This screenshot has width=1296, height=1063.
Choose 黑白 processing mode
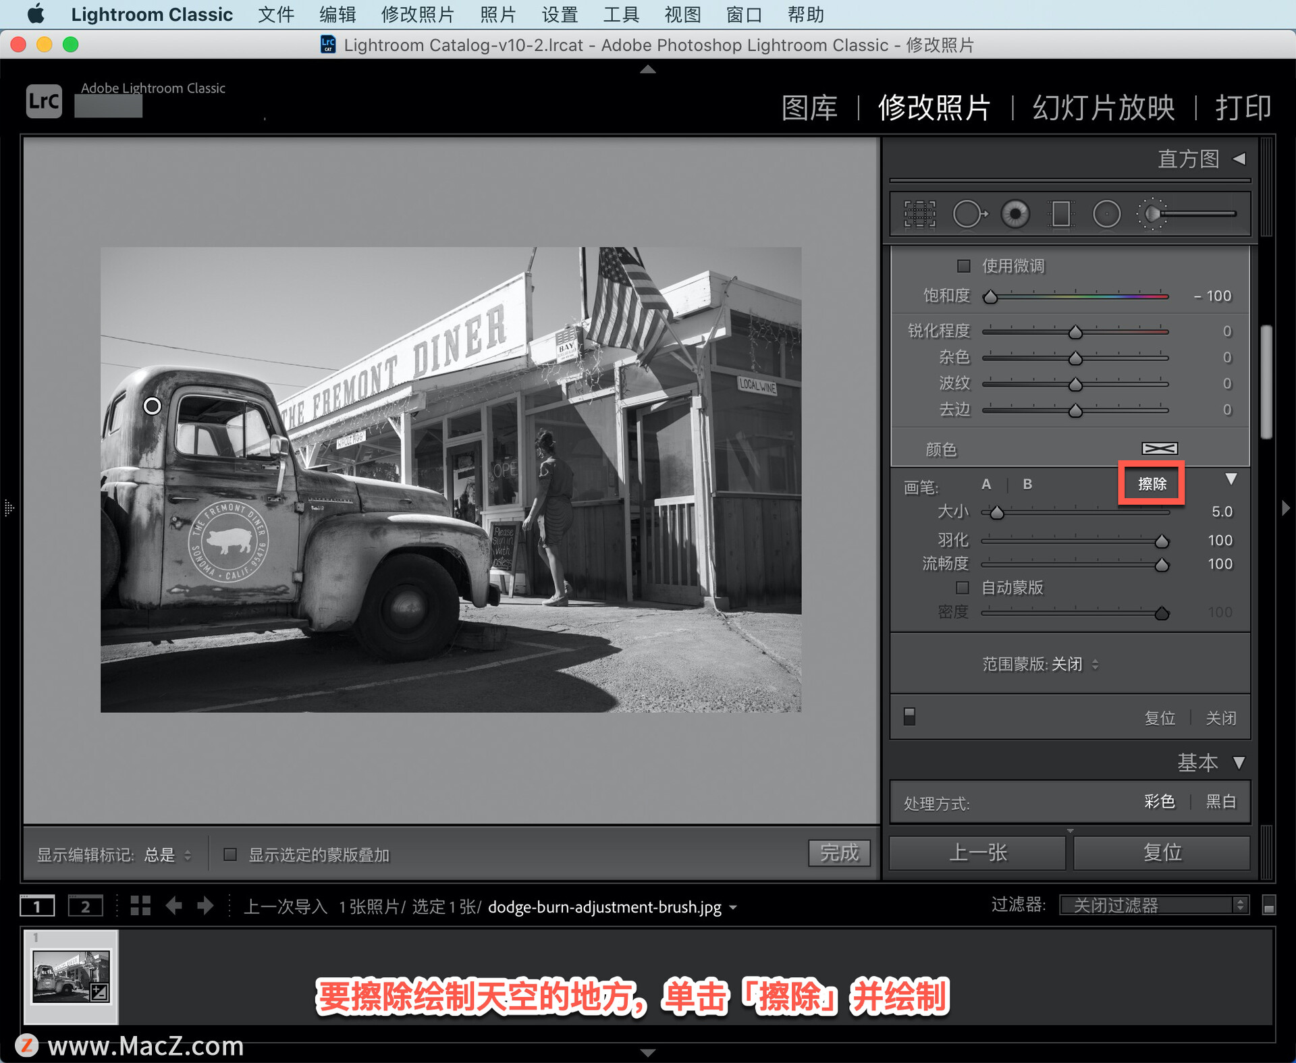[x=1221, y=801]
